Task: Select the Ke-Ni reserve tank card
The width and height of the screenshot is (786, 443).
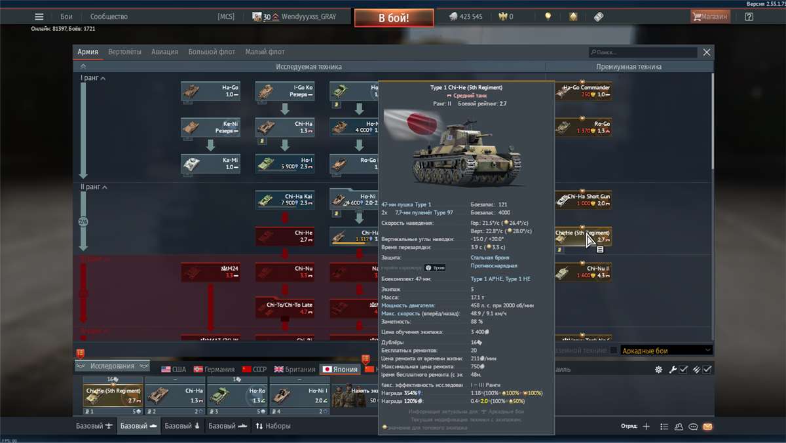Action: [210, 127]
